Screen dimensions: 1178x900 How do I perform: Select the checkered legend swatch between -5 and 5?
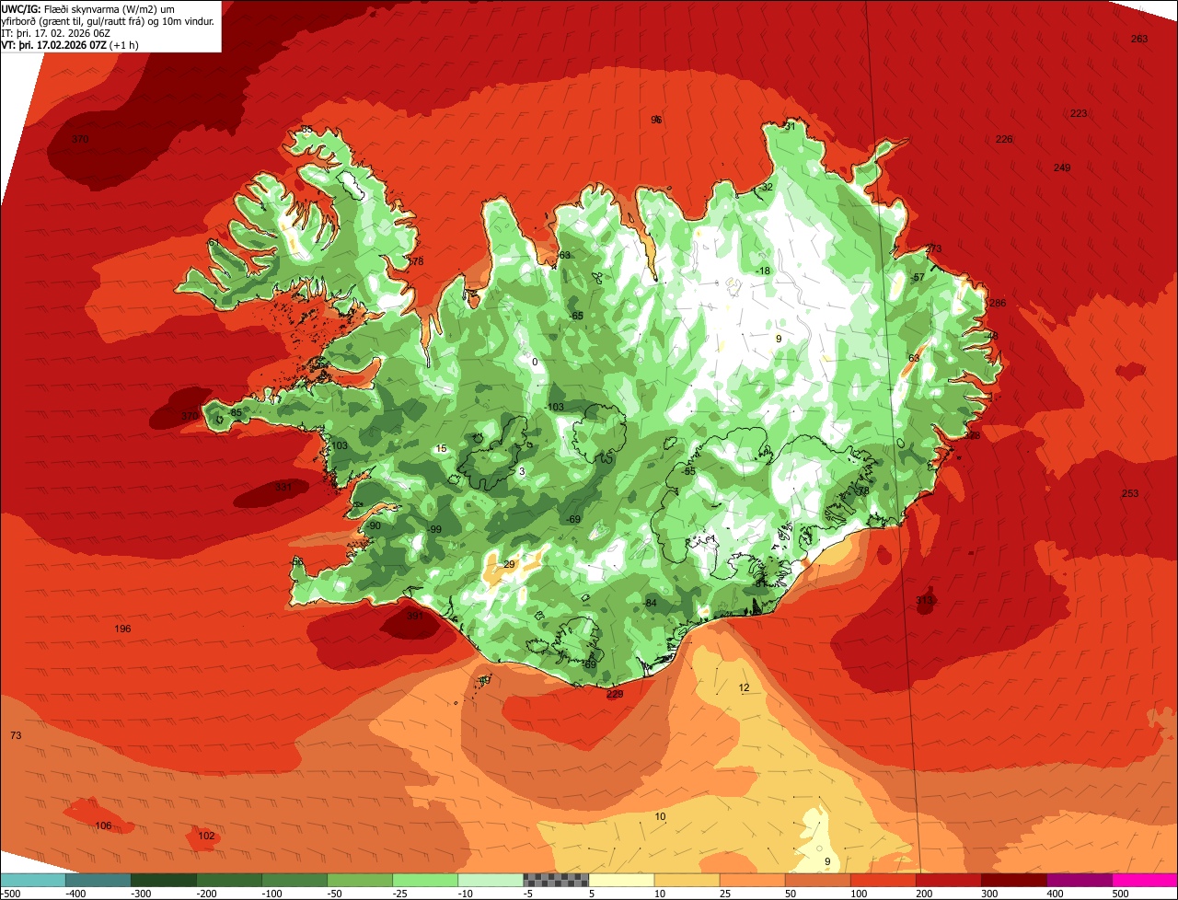point(556,880)
